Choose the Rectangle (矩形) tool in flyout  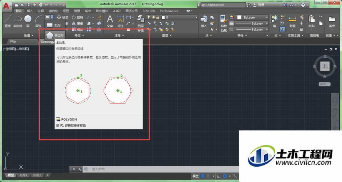(x=54, y=26)
